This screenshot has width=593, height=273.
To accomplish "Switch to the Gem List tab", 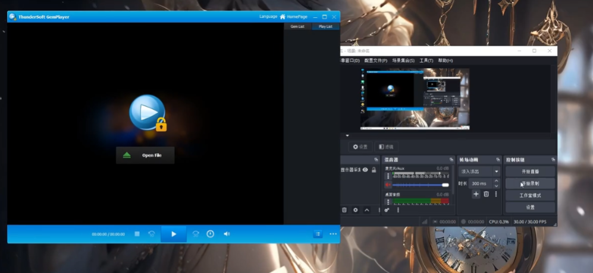I will (x=297, y=27).
